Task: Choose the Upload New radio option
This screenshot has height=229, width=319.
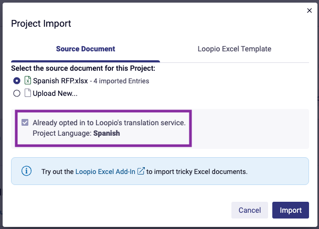Action: [17, 93]
